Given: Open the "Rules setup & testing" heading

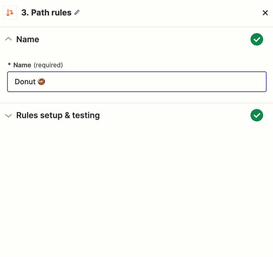Looking at the screenshot, I should tap(58, 115).
